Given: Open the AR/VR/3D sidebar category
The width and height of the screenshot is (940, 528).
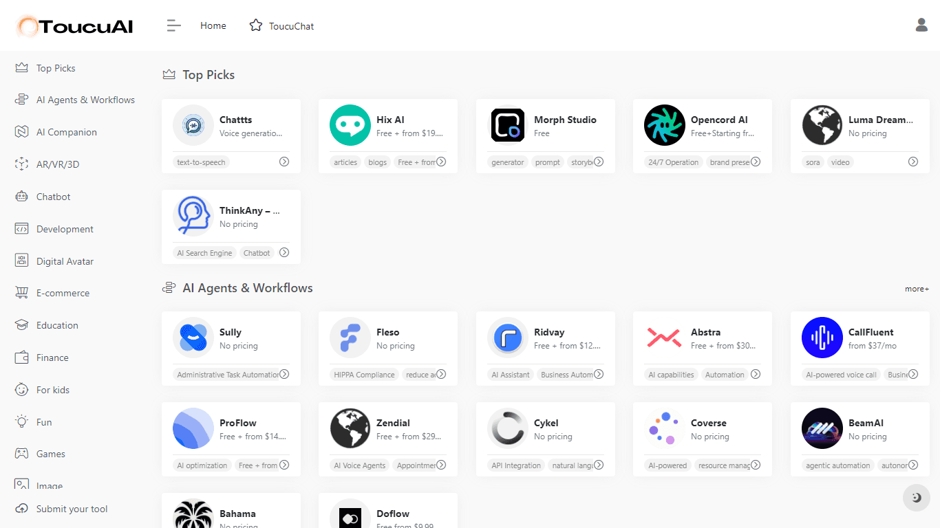Looking at the screenshot, I should click(x=58, y=164).
